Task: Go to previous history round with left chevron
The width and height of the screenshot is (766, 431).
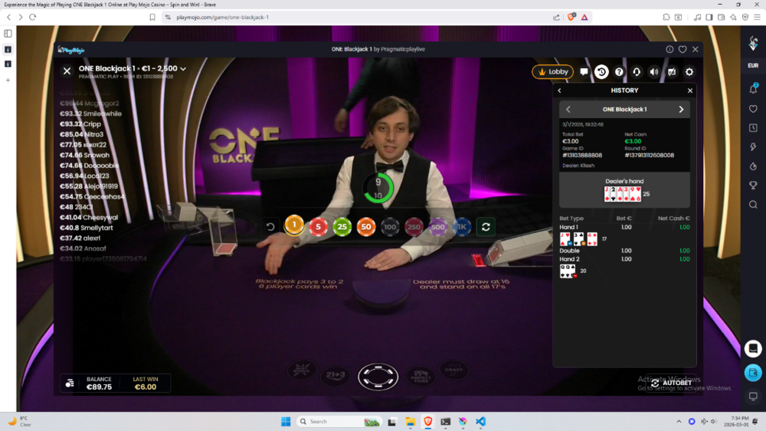Action: [x=568, y=110]
